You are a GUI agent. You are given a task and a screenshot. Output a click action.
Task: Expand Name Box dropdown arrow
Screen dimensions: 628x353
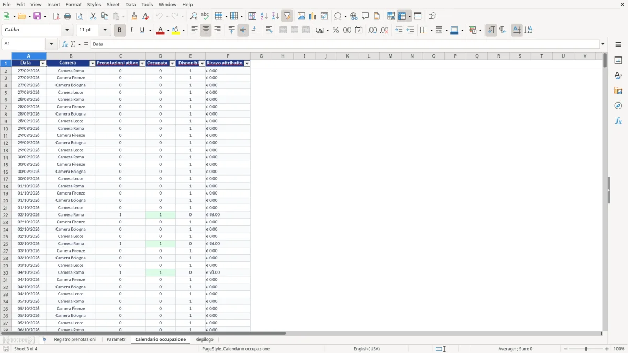coord(51,44)
